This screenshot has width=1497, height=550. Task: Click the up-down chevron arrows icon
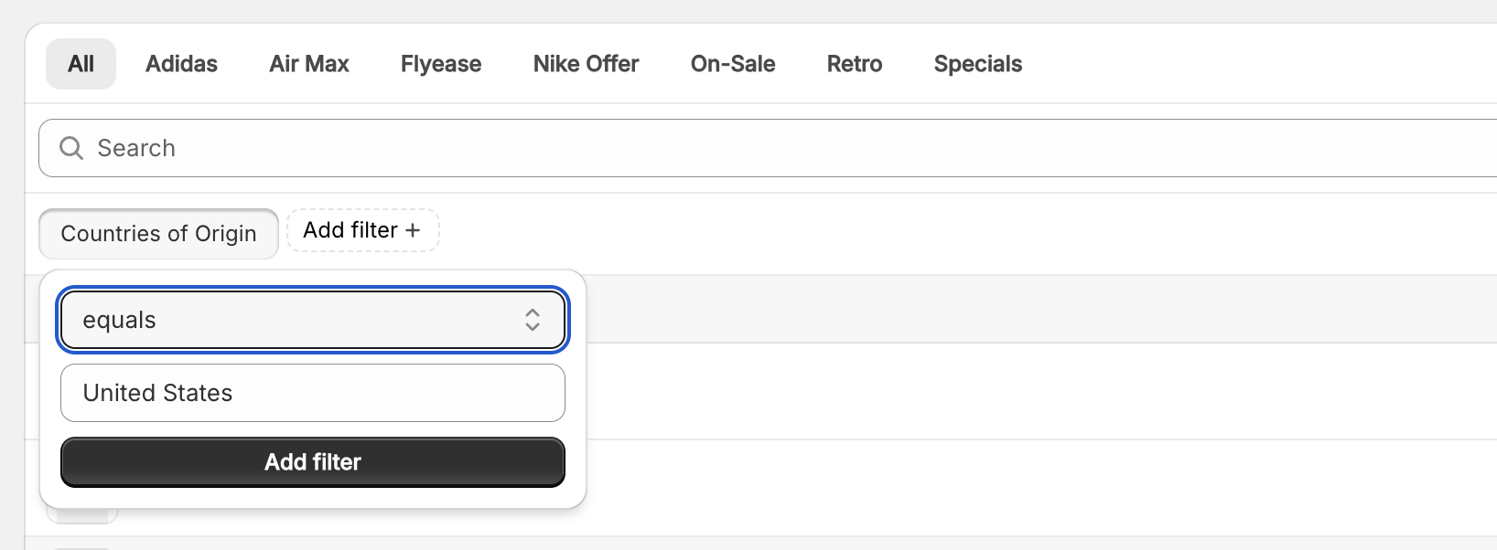533,320
